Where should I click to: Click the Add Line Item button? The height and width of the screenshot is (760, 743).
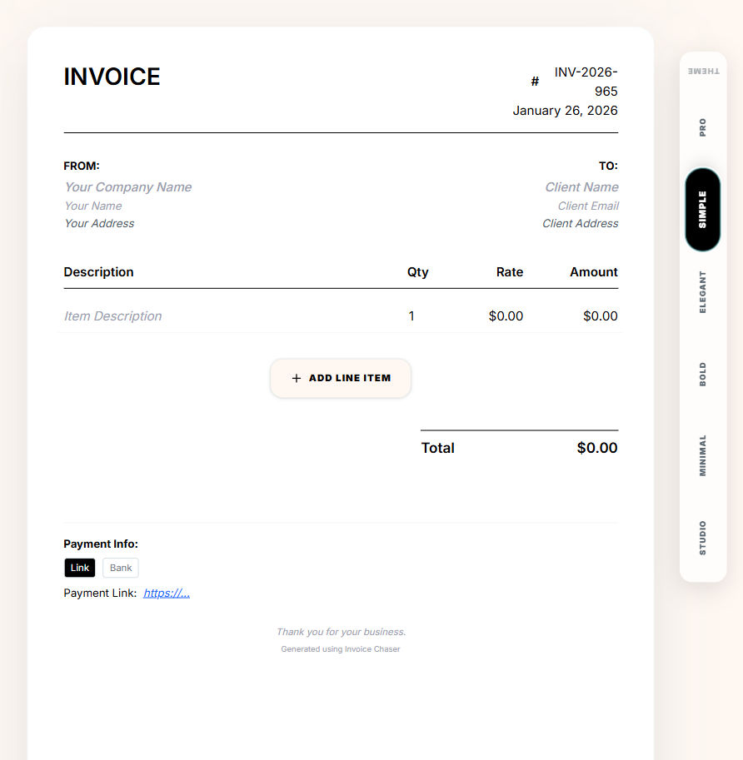click(340, 378)
